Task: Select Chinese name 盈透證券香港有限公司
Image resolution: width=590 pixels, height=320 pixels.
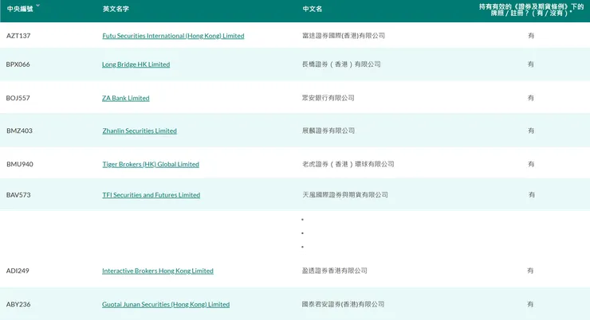Action: click(335, 271)
